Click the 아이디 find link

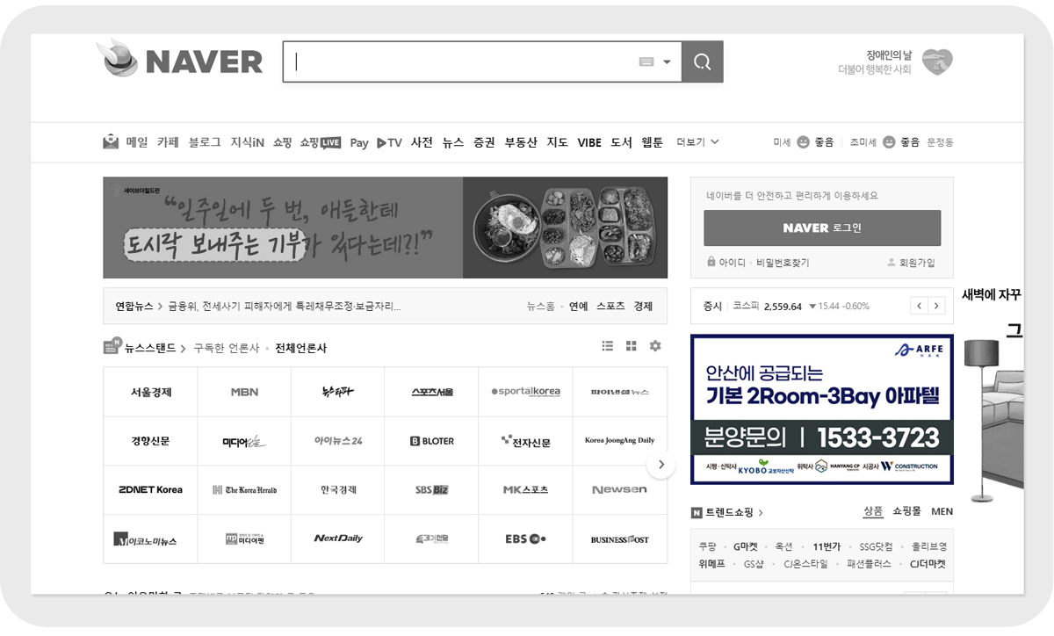point(733,263)
